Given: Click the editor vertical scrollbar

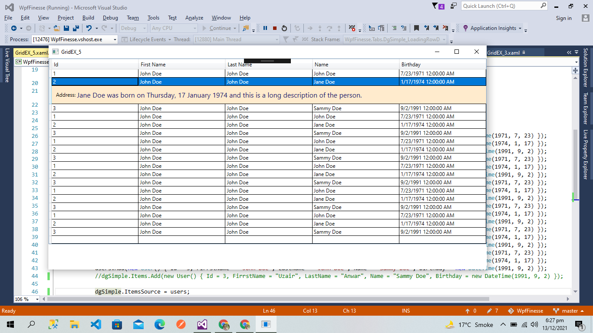Looking at the screenshot, I should (x=576, y=182).
